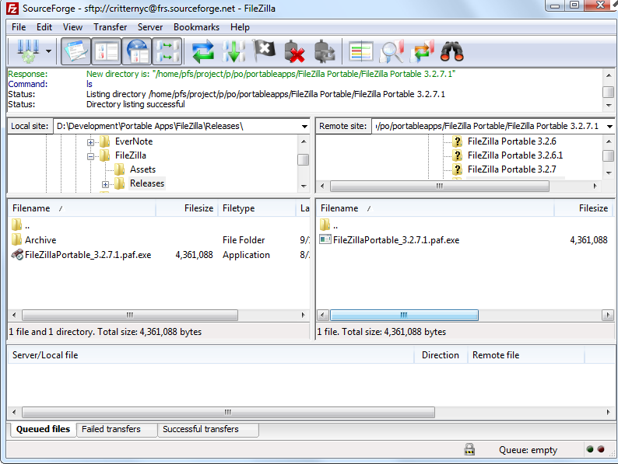Open the Edit menu
Image resolution: width=618 pixels, height=464 pixels.
tap(44, 27)
